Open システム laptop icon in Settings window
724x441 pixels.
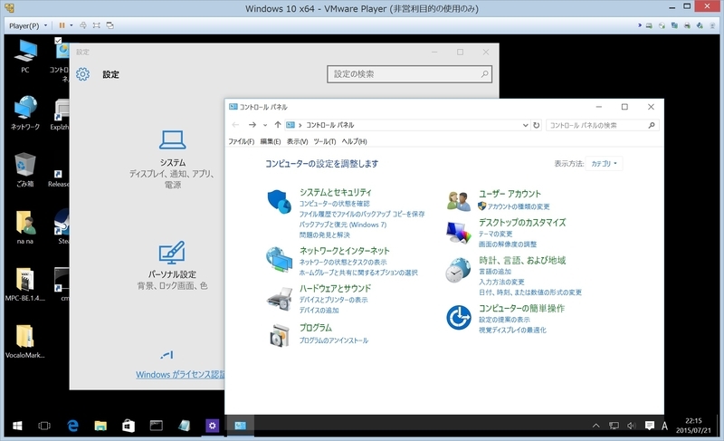173,140
